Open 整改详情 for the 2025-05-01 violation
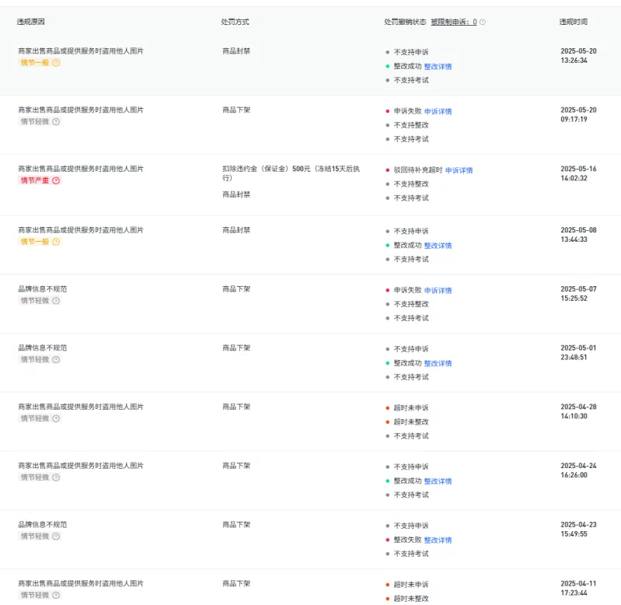Screen dimensions: 621x605 (x=438, y=363)
